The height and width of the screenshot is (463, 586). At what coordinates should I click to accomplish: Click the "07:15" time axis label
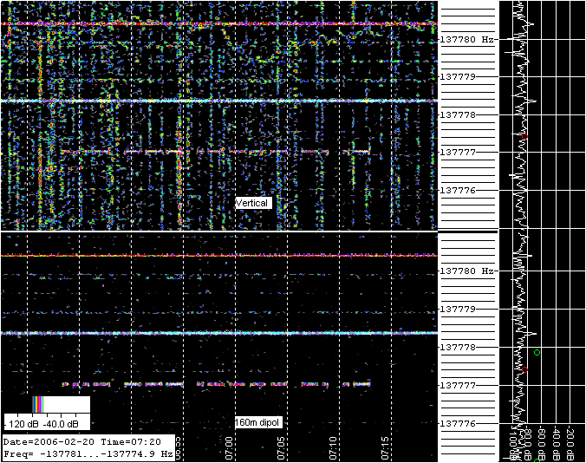385,448
